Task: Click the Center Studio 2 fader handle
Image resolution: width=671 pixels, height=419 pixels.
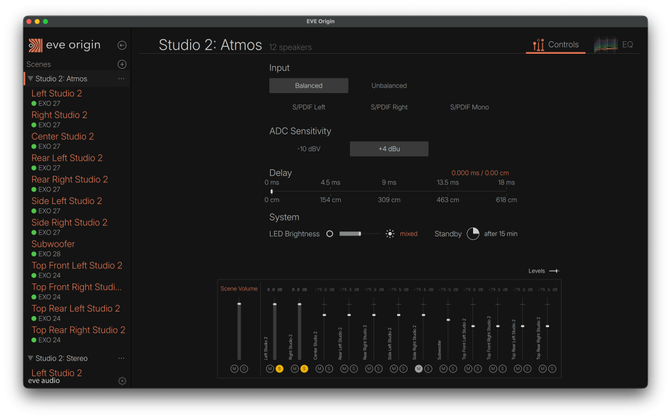Action: (x=324, y=315)
